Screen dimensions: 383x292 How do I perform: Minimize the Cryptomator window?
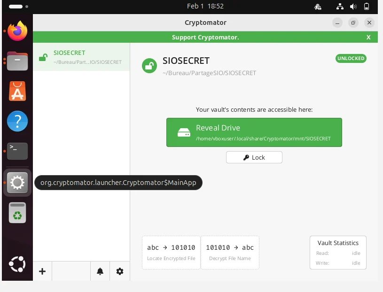tap(337, 23)
